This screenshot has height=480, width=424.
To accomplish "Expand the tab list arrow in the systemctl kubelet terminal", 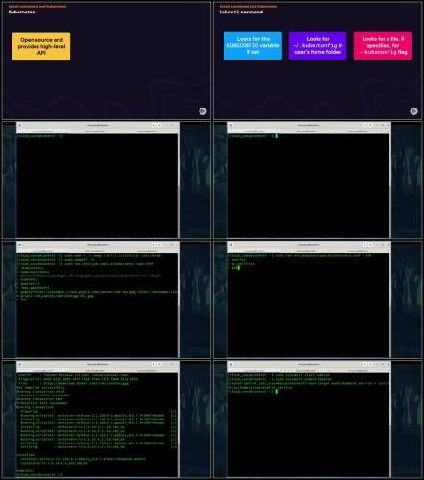I will click(389, 371).
